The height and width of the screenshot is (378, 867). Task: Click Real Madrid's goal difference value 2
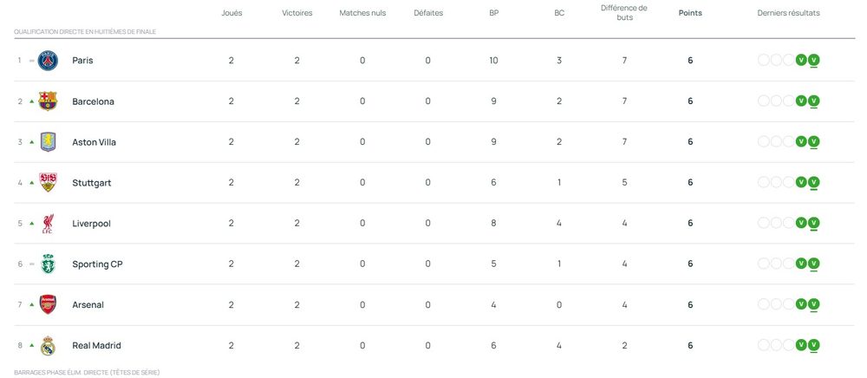tap(624, 346)
